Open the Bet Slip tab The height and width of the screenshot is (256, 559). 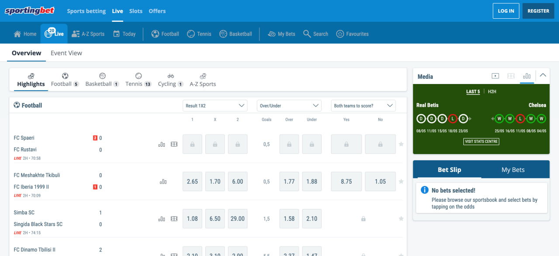pos(449,170)
